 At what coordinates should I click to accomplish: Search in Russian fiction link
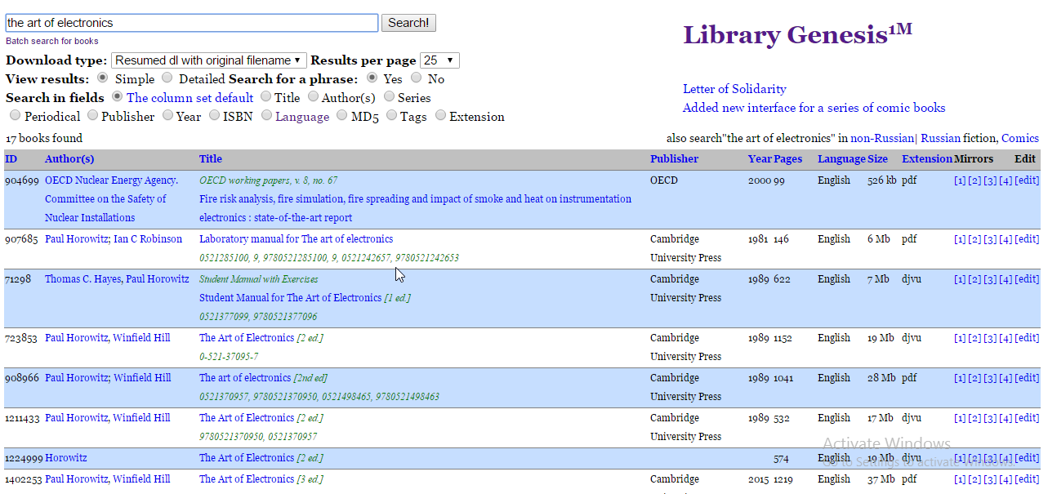(x=940, y=139)
